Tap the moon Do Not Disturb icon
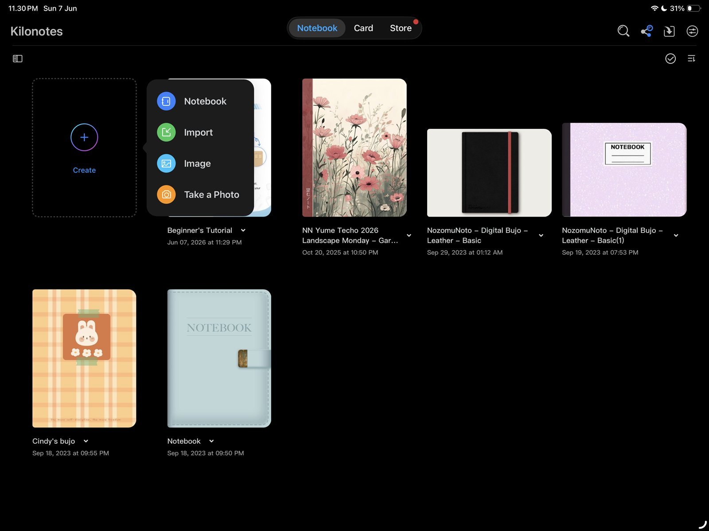The image size is (709, 531). pos(664,8)
